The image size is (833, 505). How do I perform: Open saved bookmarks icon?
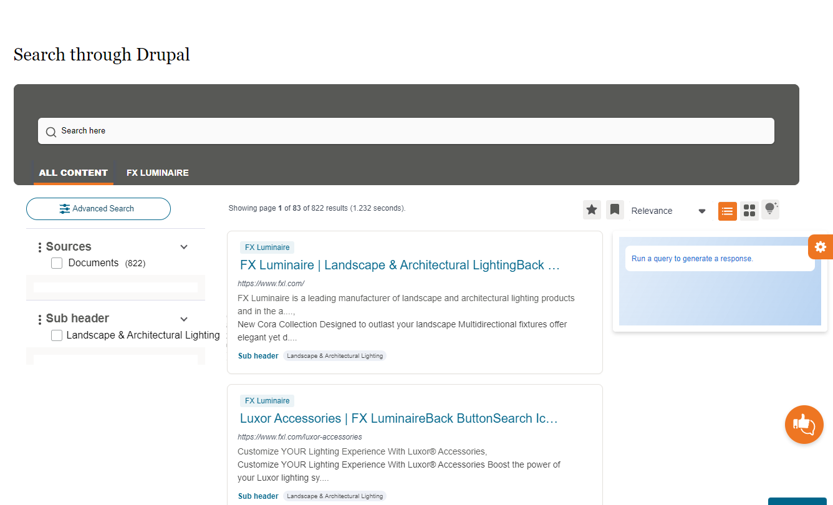tap(615, 210)
